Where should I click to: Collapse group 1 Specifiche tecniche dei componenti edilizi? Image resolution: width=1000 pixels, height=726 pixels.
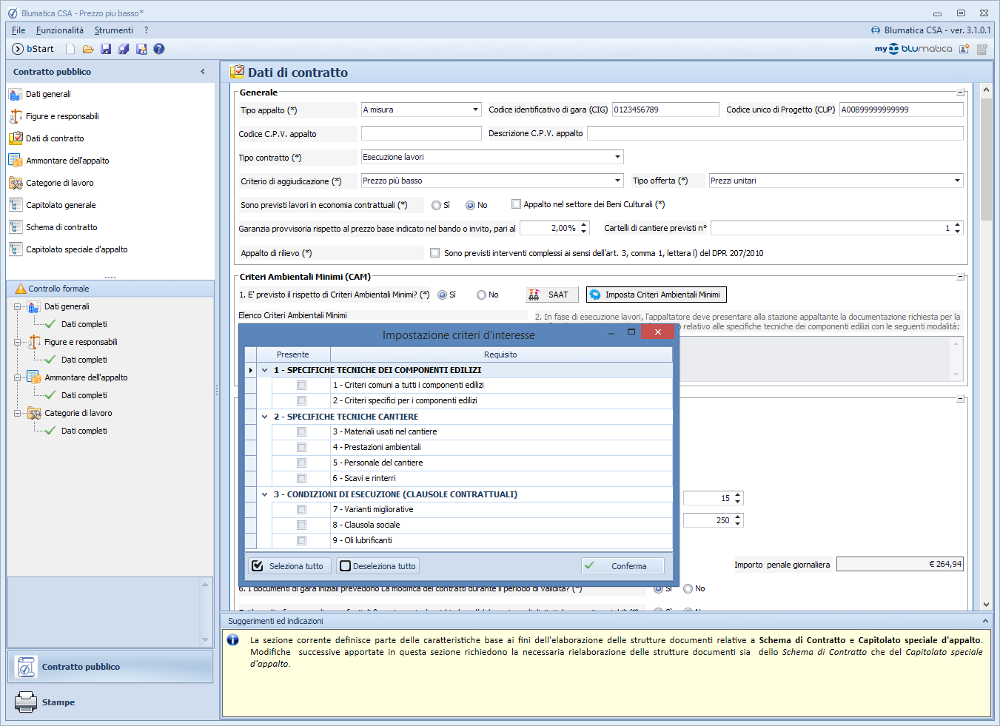pyautogui.click(x=264, y=370)
